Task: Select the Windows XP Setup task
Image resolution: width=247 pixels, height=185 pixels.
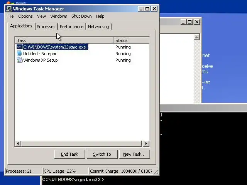Action: (x=41, y=60)
